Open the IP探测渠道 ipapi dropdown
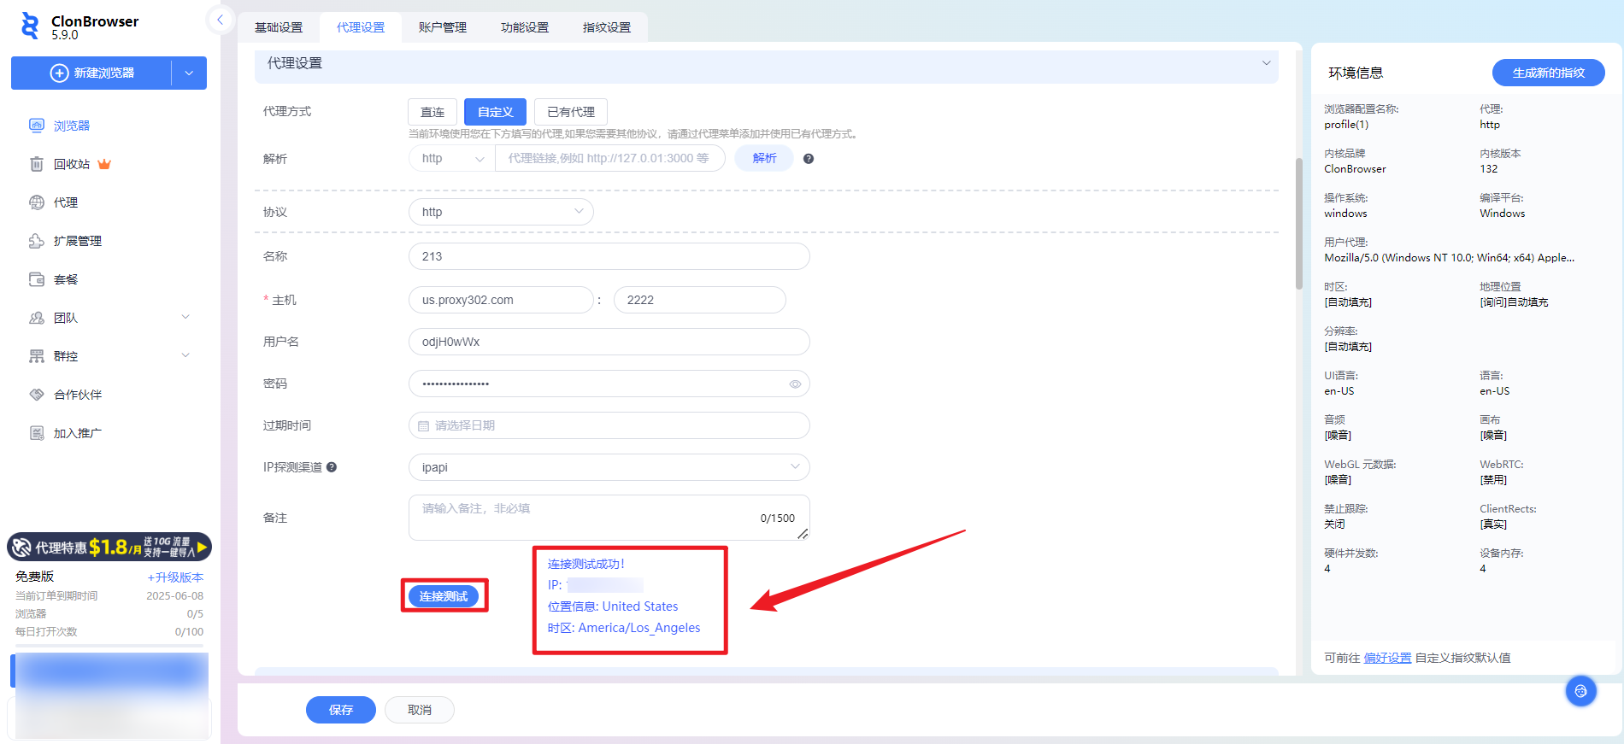The width and height of the screenshot is (1624, 744). 609,467
